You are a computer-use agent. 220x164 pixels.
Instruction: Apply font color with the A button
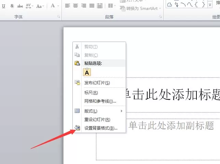click(x=53, y=6)
